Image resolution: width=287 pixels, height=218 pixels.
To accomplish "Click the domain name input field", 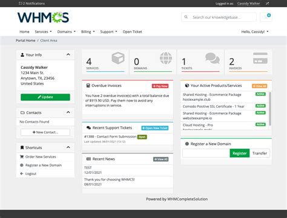I will (206, 153).
